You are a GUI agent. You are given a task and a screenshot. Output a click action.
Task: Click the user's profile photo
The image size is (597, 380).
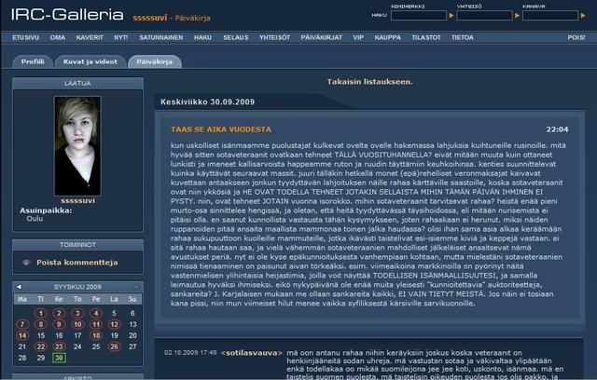(x=78, y=147)
